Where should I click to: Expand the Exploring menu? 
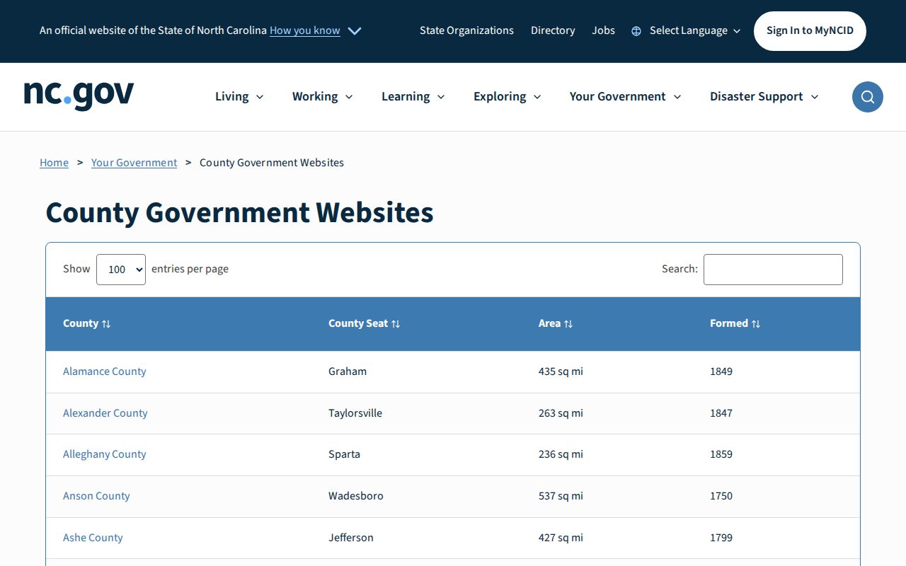pyautogui.click(x=507, y=96)
